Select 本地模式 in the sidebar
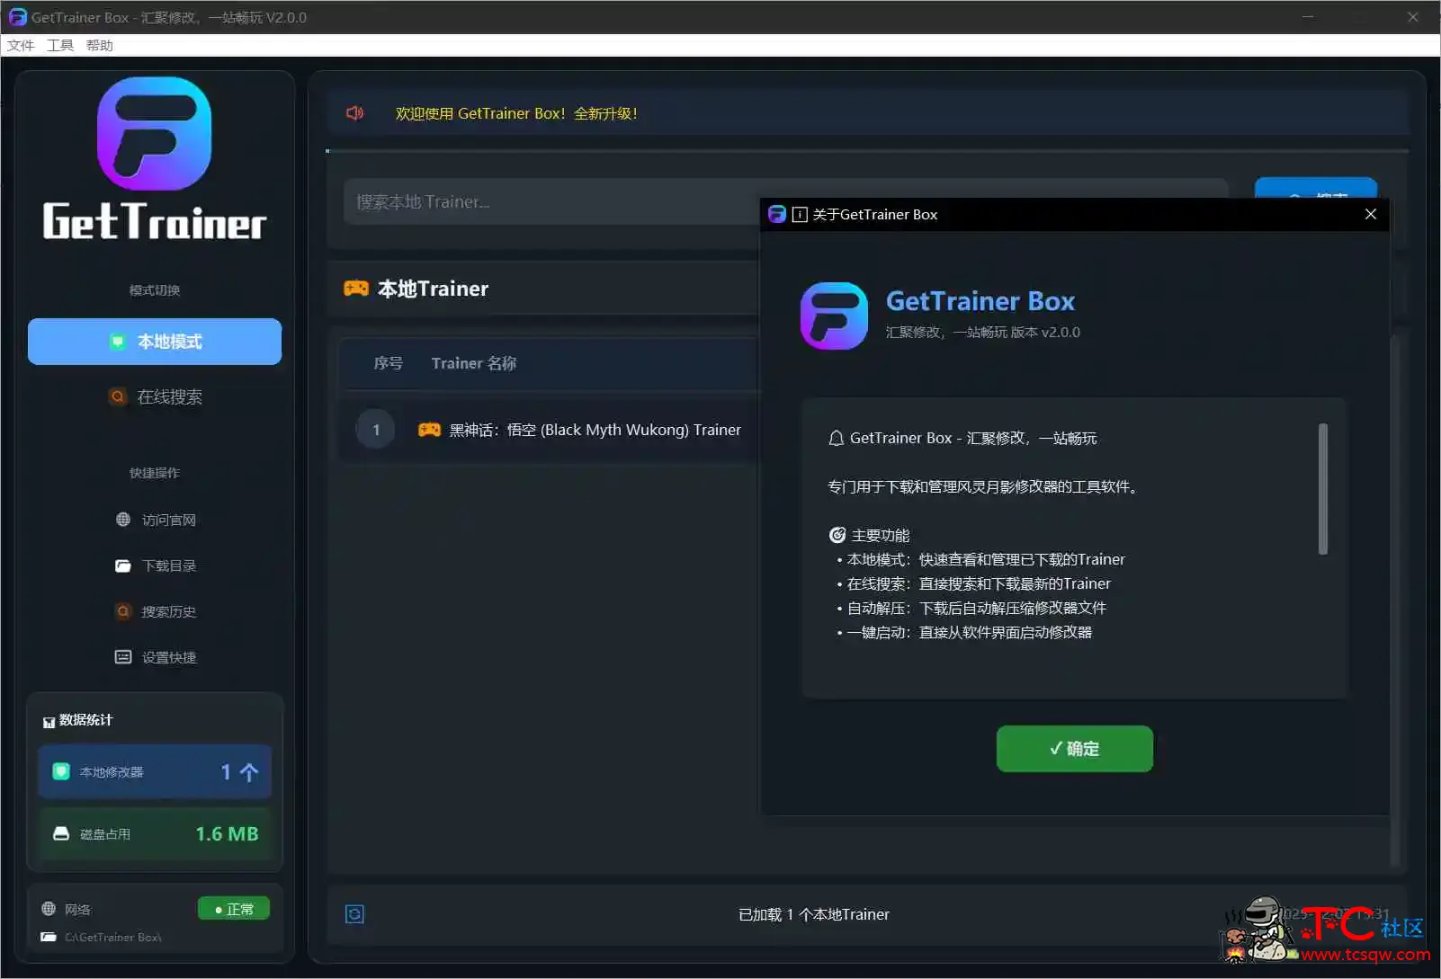This screenshot has height=979, width=1441. click(x=155, y=342)
